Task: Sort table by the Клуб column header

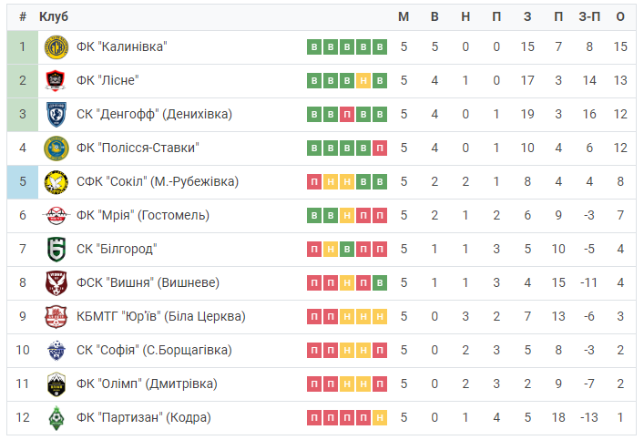Action: click(54, 16)
